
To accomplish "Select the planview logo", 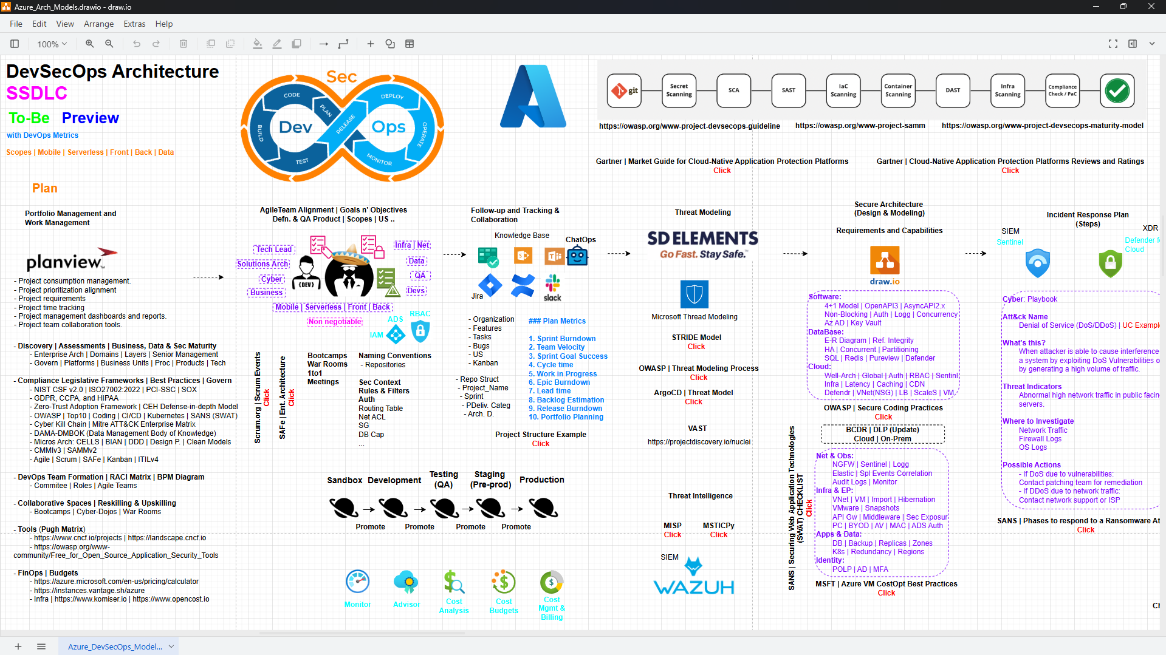I will click(72, 259).
